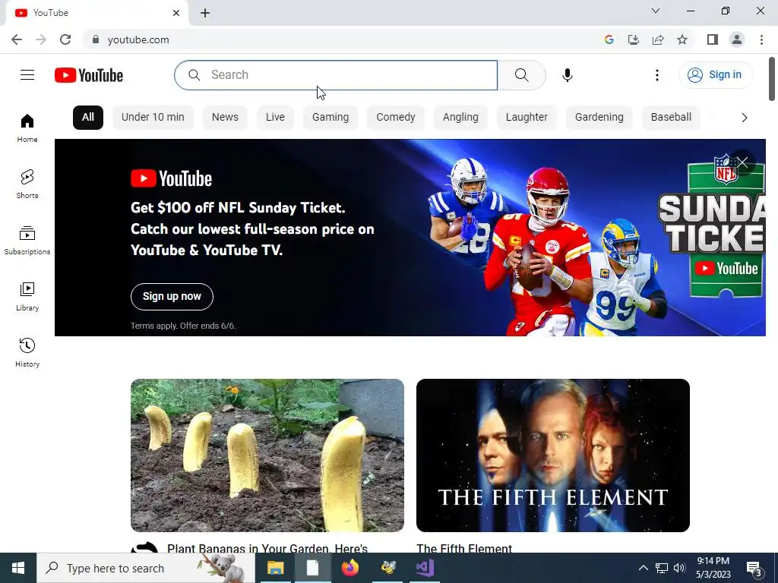The width and height of the screenshot is (778, 583).
Task: Click the Windows taskbar search box
Action: [146, 568]
